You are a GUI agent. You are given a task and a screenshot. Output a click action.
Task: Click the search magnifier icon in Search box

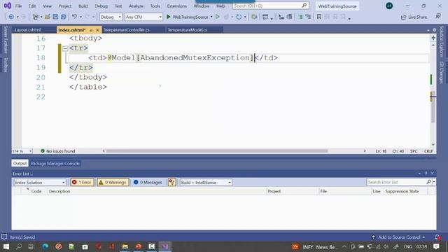coord(304,6)
